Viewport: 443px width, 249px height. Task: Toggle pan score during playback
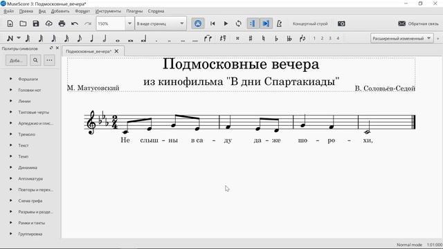click(266, 24)
